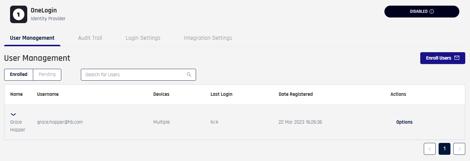Switch to Pending users view

click(x=47, y=75)
